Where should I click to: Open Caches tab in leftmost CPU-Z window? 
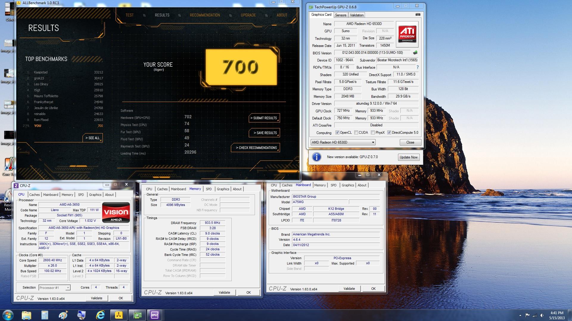point(34,195)
